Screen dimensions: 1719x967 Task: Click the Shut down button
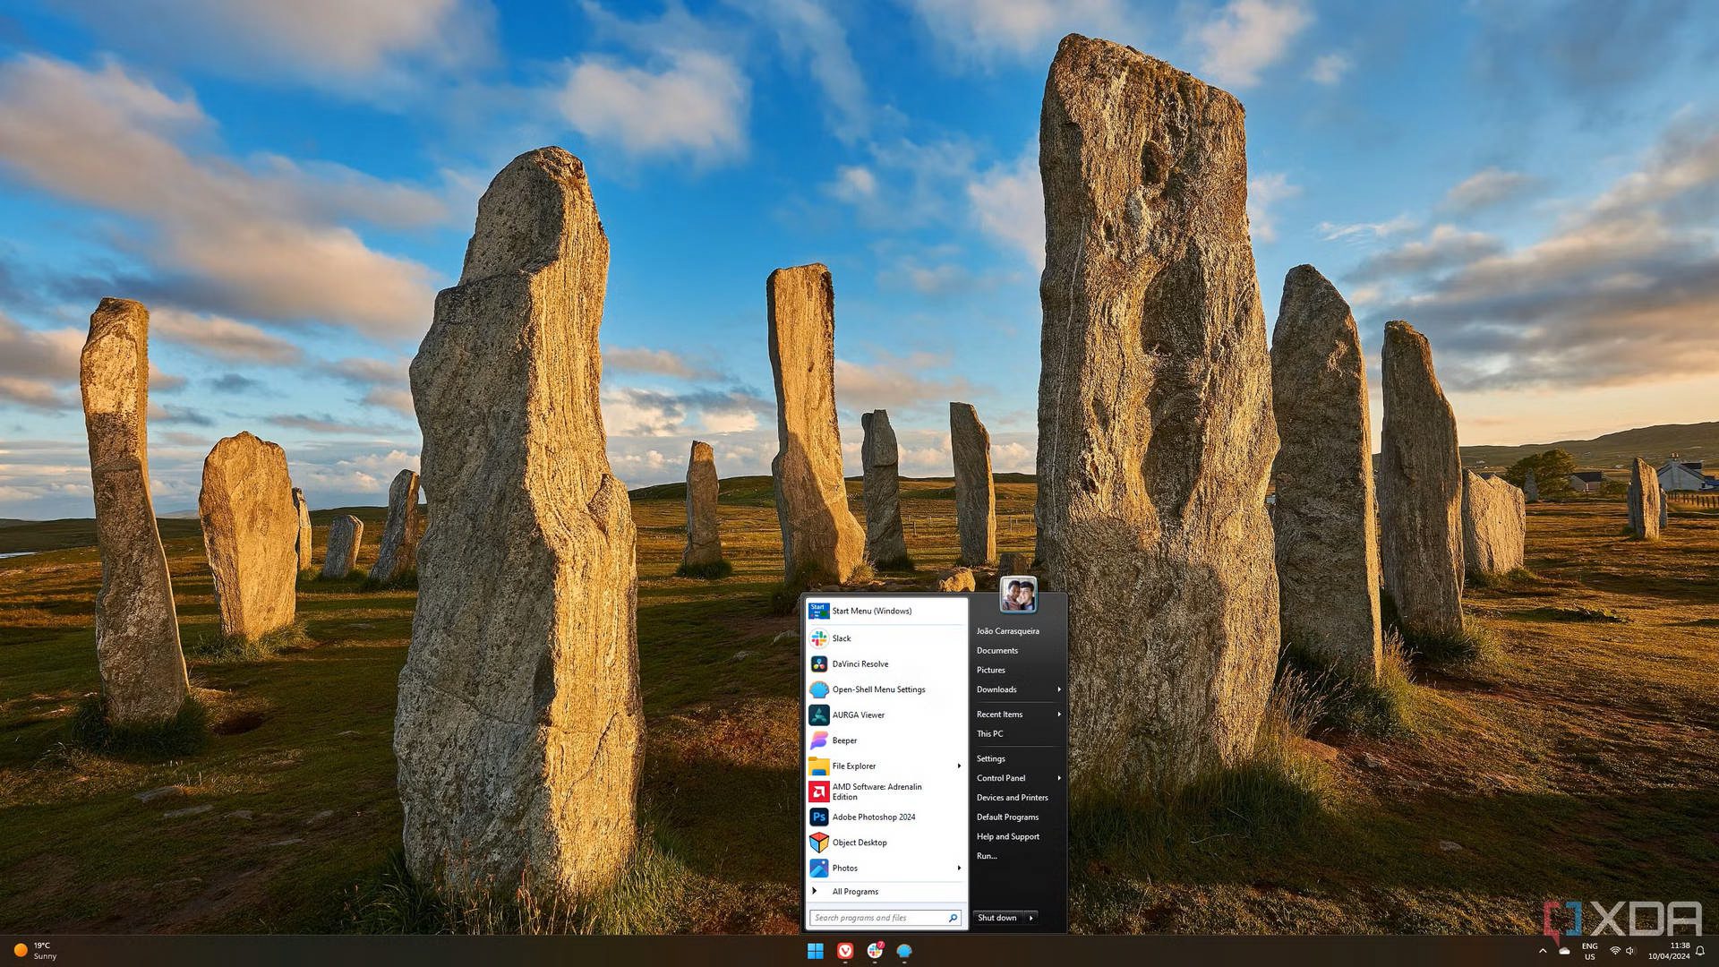point(997,918)
